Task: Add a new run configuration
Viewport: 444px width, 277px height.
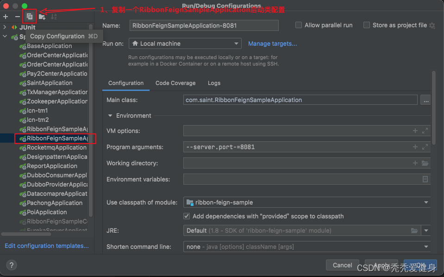Action: (x=6, y=17)
